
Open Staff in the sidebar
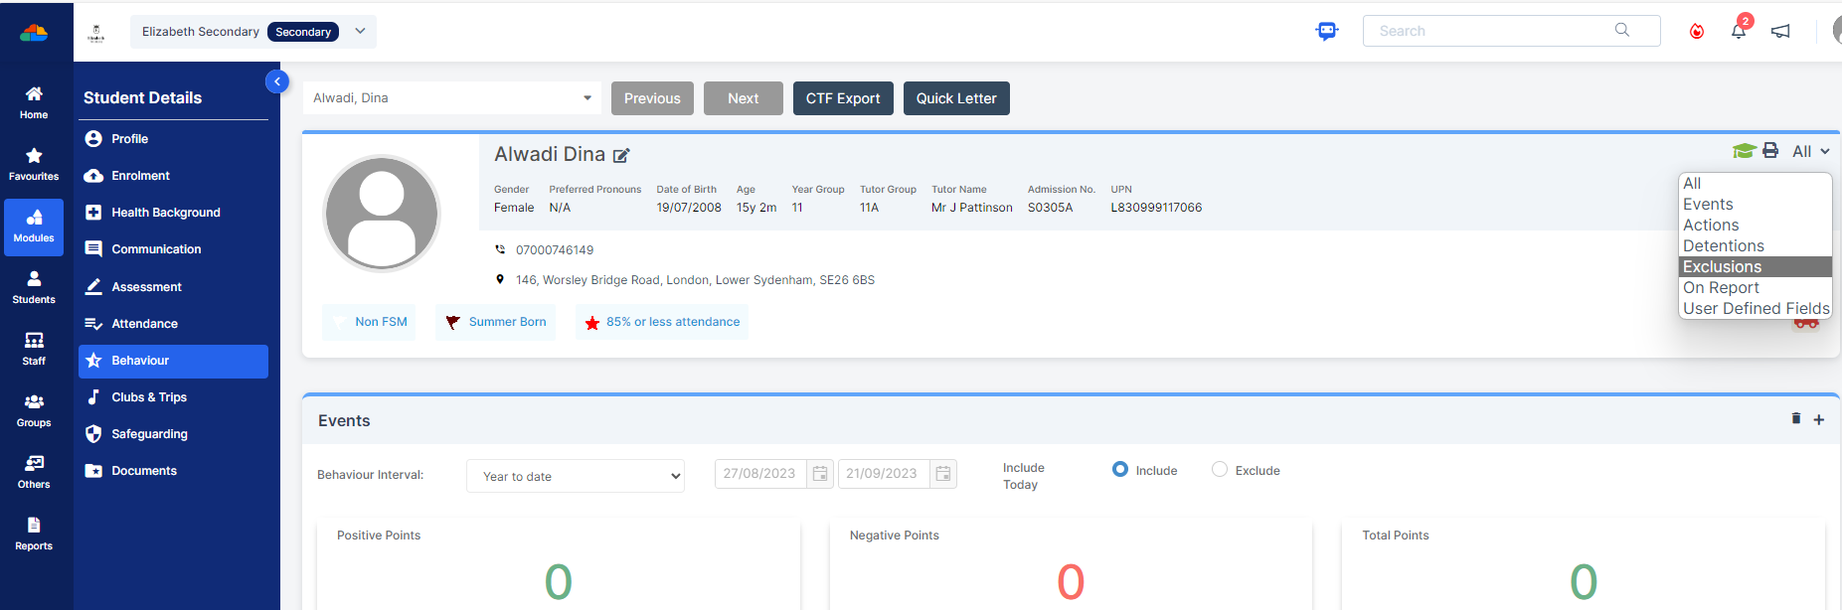click(x=34, y=349)
